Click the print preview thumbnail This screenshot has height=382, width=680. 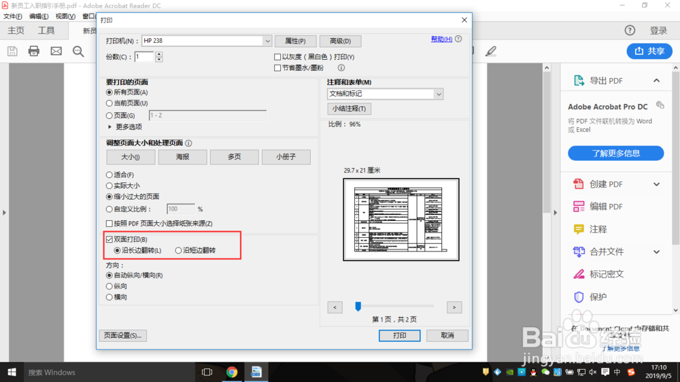pos(401,220)
